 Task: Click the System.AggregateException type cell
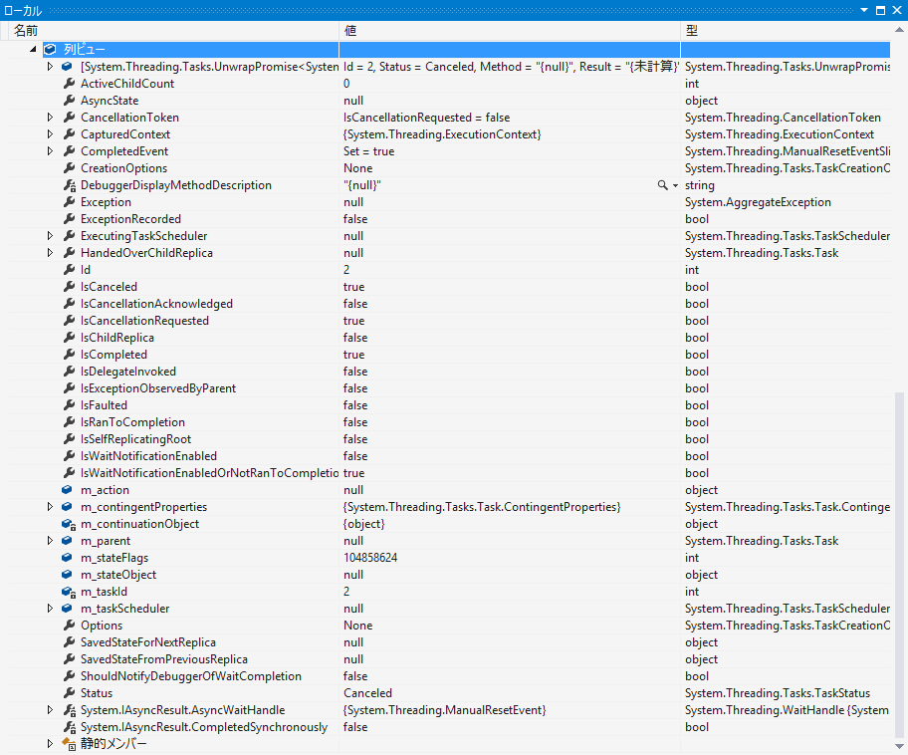click(x=758, y=202)
